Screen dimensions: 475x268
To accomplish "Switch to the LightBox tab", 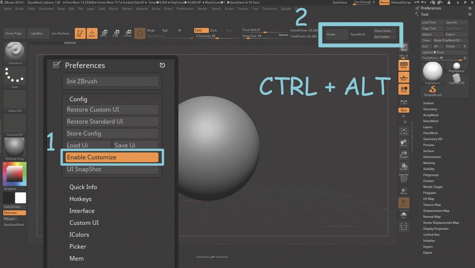I will click(36, 33).
